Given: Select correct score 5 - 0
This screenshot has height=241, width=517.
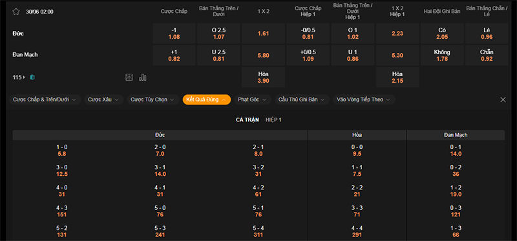Looking at the screenshot, I should (x=160, y=211).
